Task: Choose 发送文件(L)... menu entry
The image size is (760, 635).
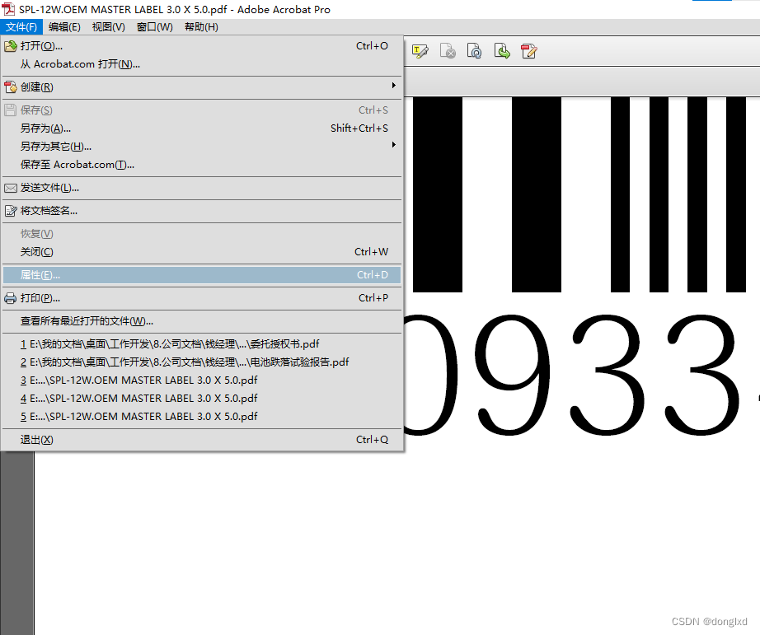Action: tap(202, 188)
